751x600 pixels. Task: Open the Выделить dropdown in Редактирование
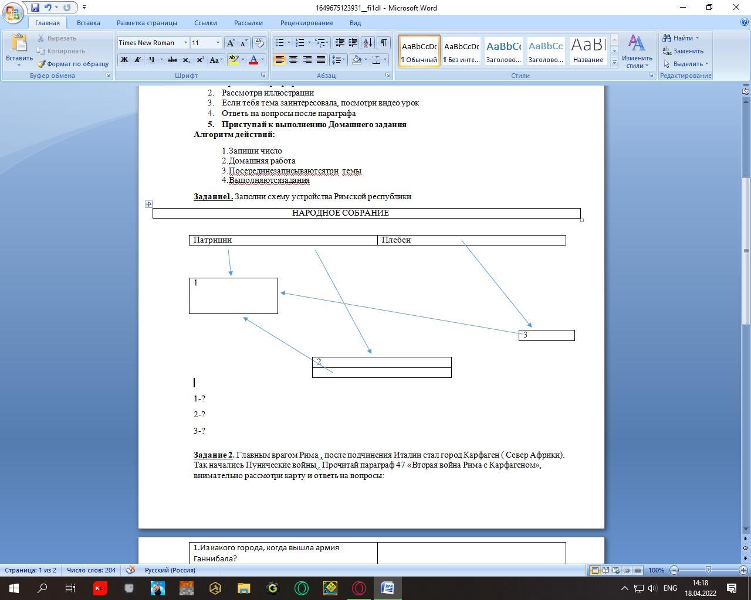point(685,64)
